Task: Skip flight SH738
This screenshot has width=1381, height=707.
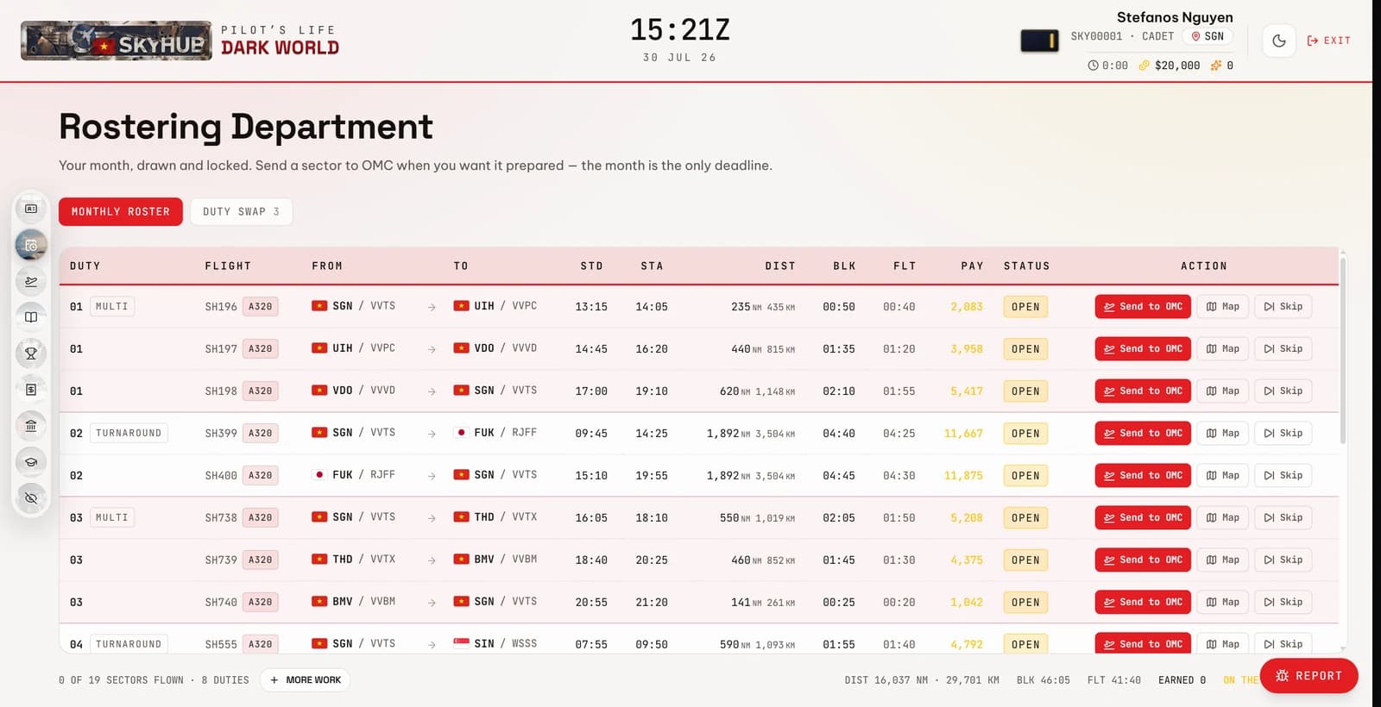Action: [x=1283, y=518]
